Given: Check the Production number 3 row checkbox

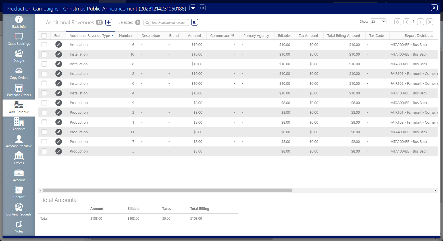Looking at the screenshot, I should [44, 112].
